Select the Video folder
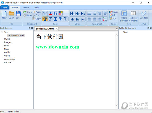The width and height of the screenshot is (152, 113). point(7,56)
